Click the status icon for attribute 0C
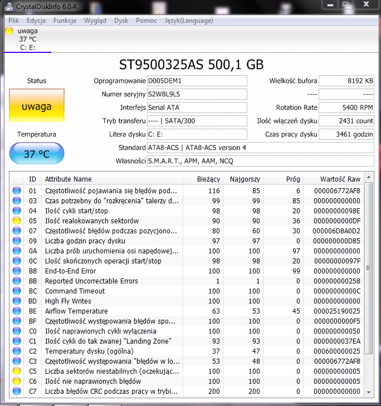381x406 pixels. coord(17,261)
